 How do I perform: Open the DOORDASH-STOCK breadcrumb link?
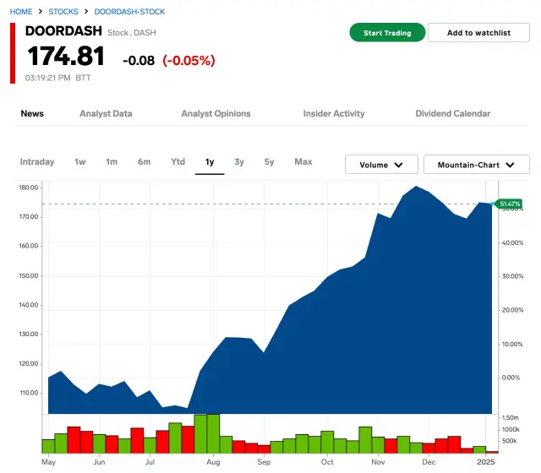[129, 12]
